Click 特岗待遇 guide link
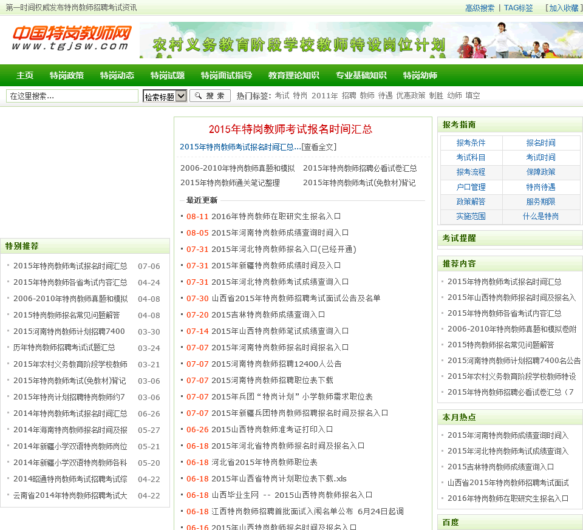Image resolution: width=583 pixels, height=530 pixels. 540,187
